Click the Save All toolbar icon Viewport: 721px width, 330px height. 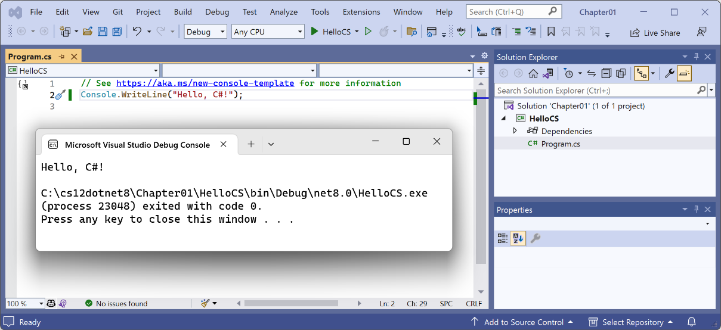click(117, 32)
